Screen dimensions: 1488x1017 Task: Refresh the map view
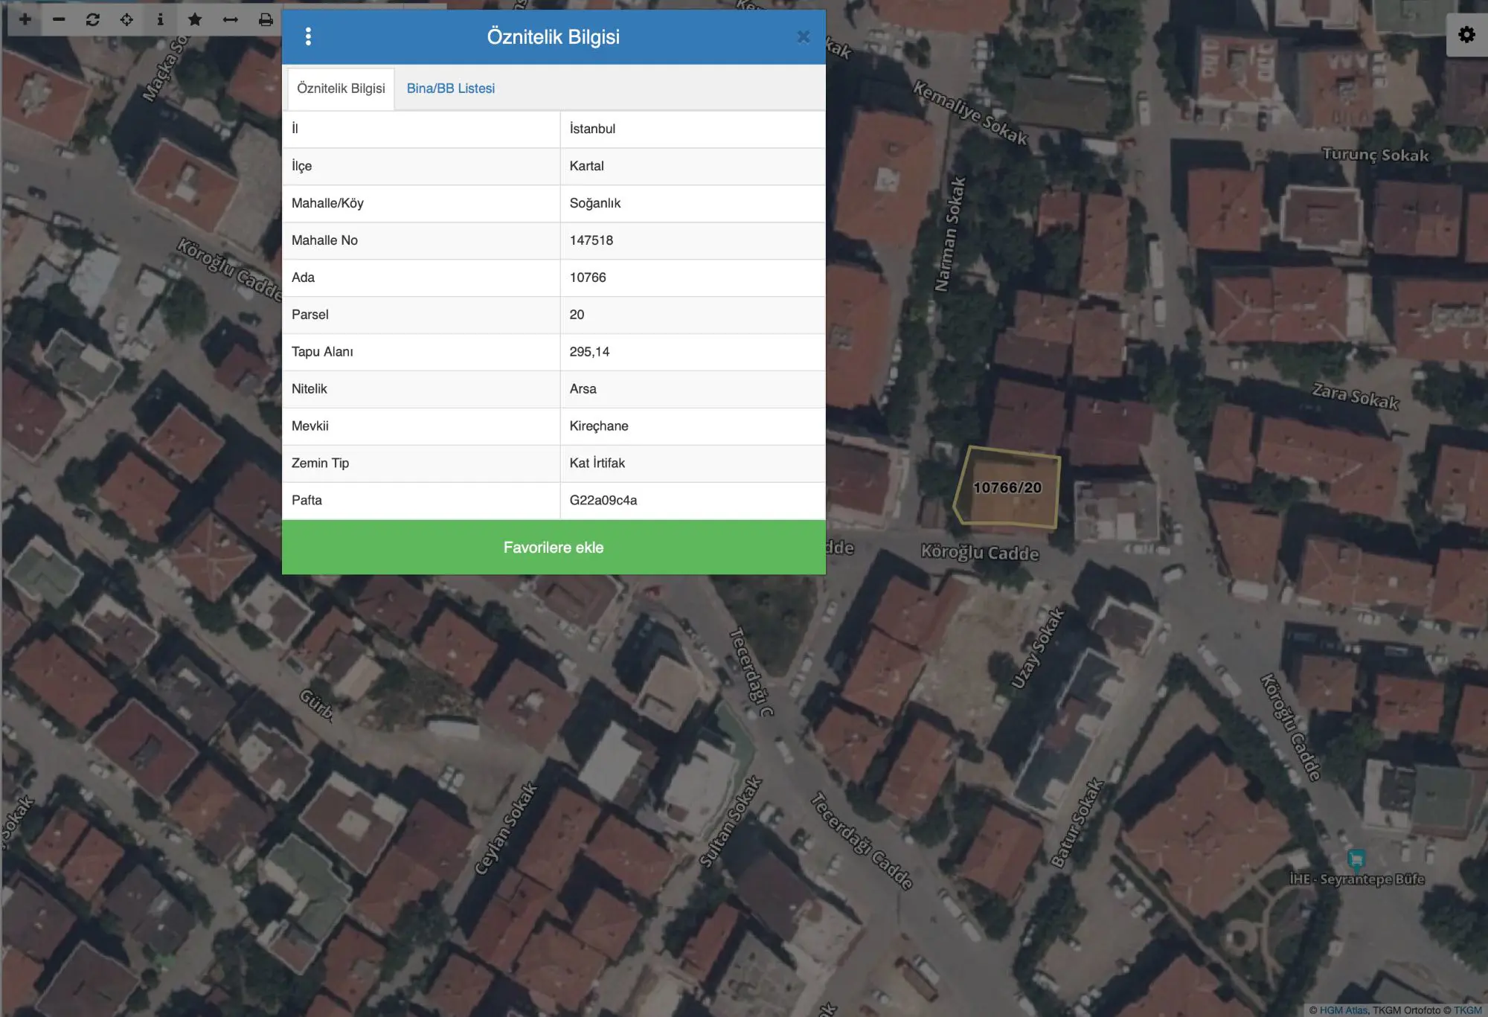(92, 19)
